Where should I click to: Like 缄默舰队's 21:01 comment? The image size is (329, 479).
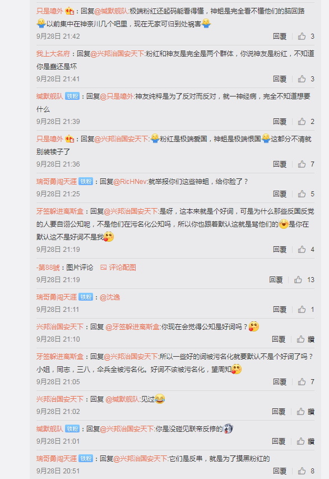point(300,441)
